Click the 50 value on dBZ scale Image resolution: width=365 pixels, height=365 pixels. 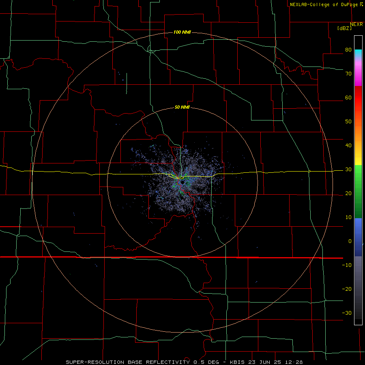pos(348,122)
